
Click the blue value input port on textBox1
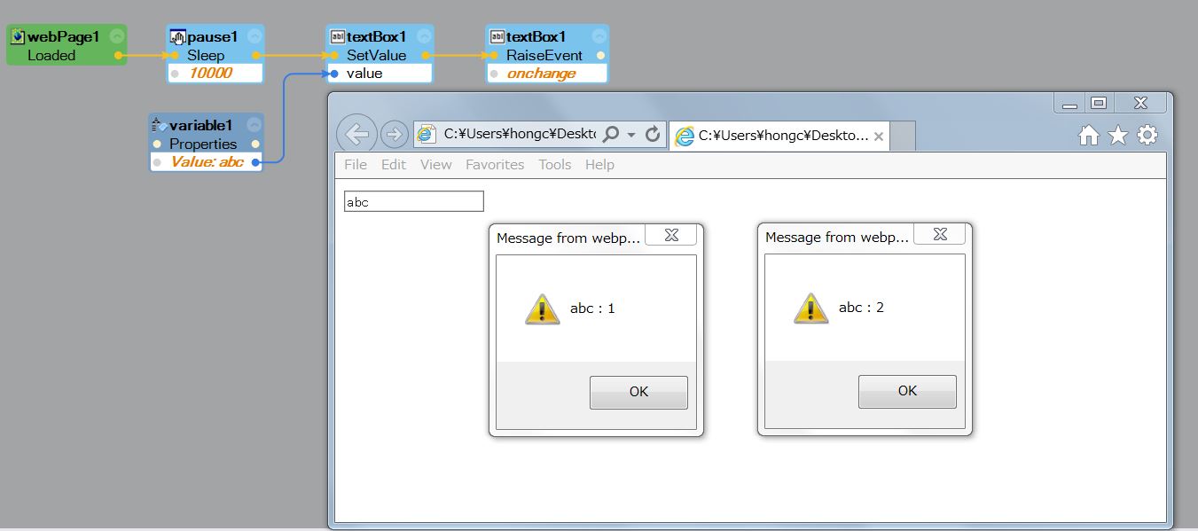334,73
